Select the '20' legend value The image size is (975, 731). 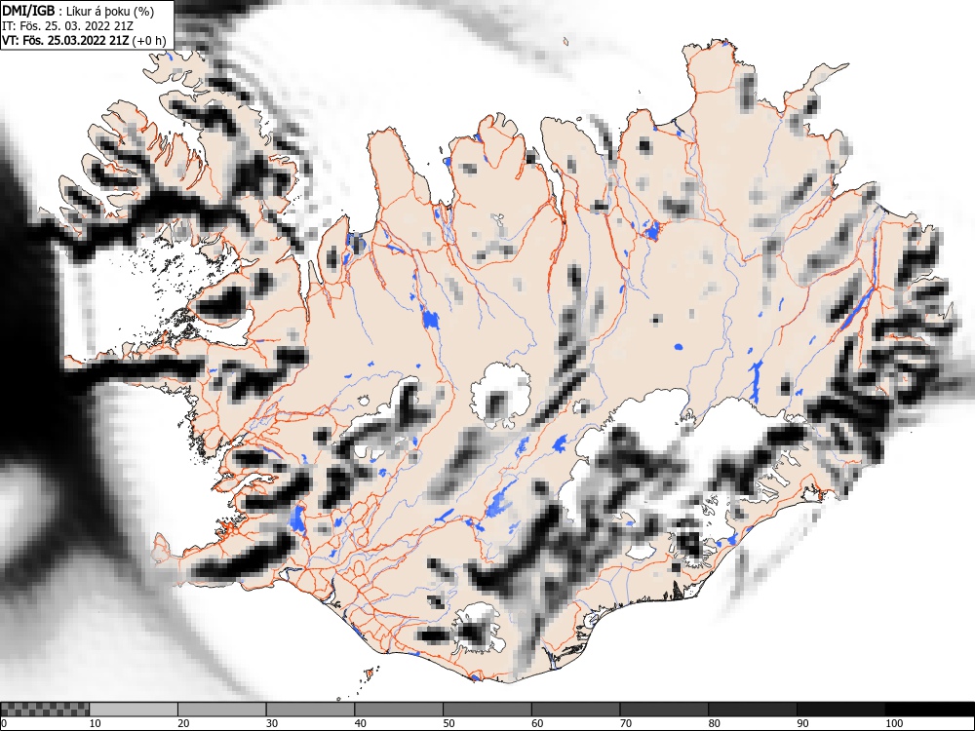click(x=183, y=723)
